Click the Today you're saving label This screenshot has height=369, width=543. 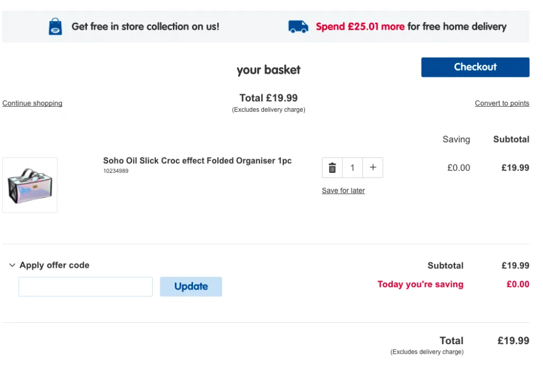click(420, 284)
